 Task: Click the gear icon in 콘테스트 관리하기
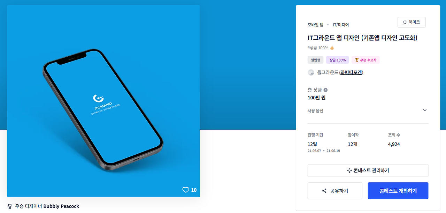click(349, 170)
